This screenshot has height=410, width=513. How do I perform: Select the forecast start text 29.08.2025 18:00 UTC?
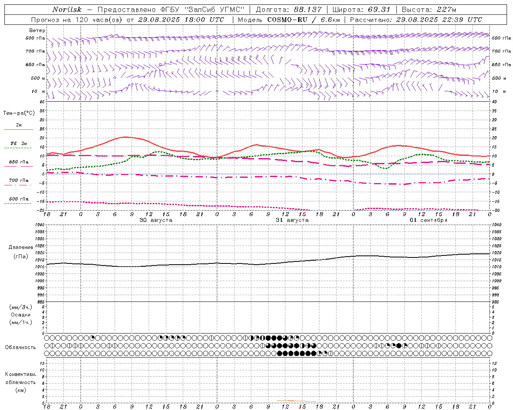point(181,20)
